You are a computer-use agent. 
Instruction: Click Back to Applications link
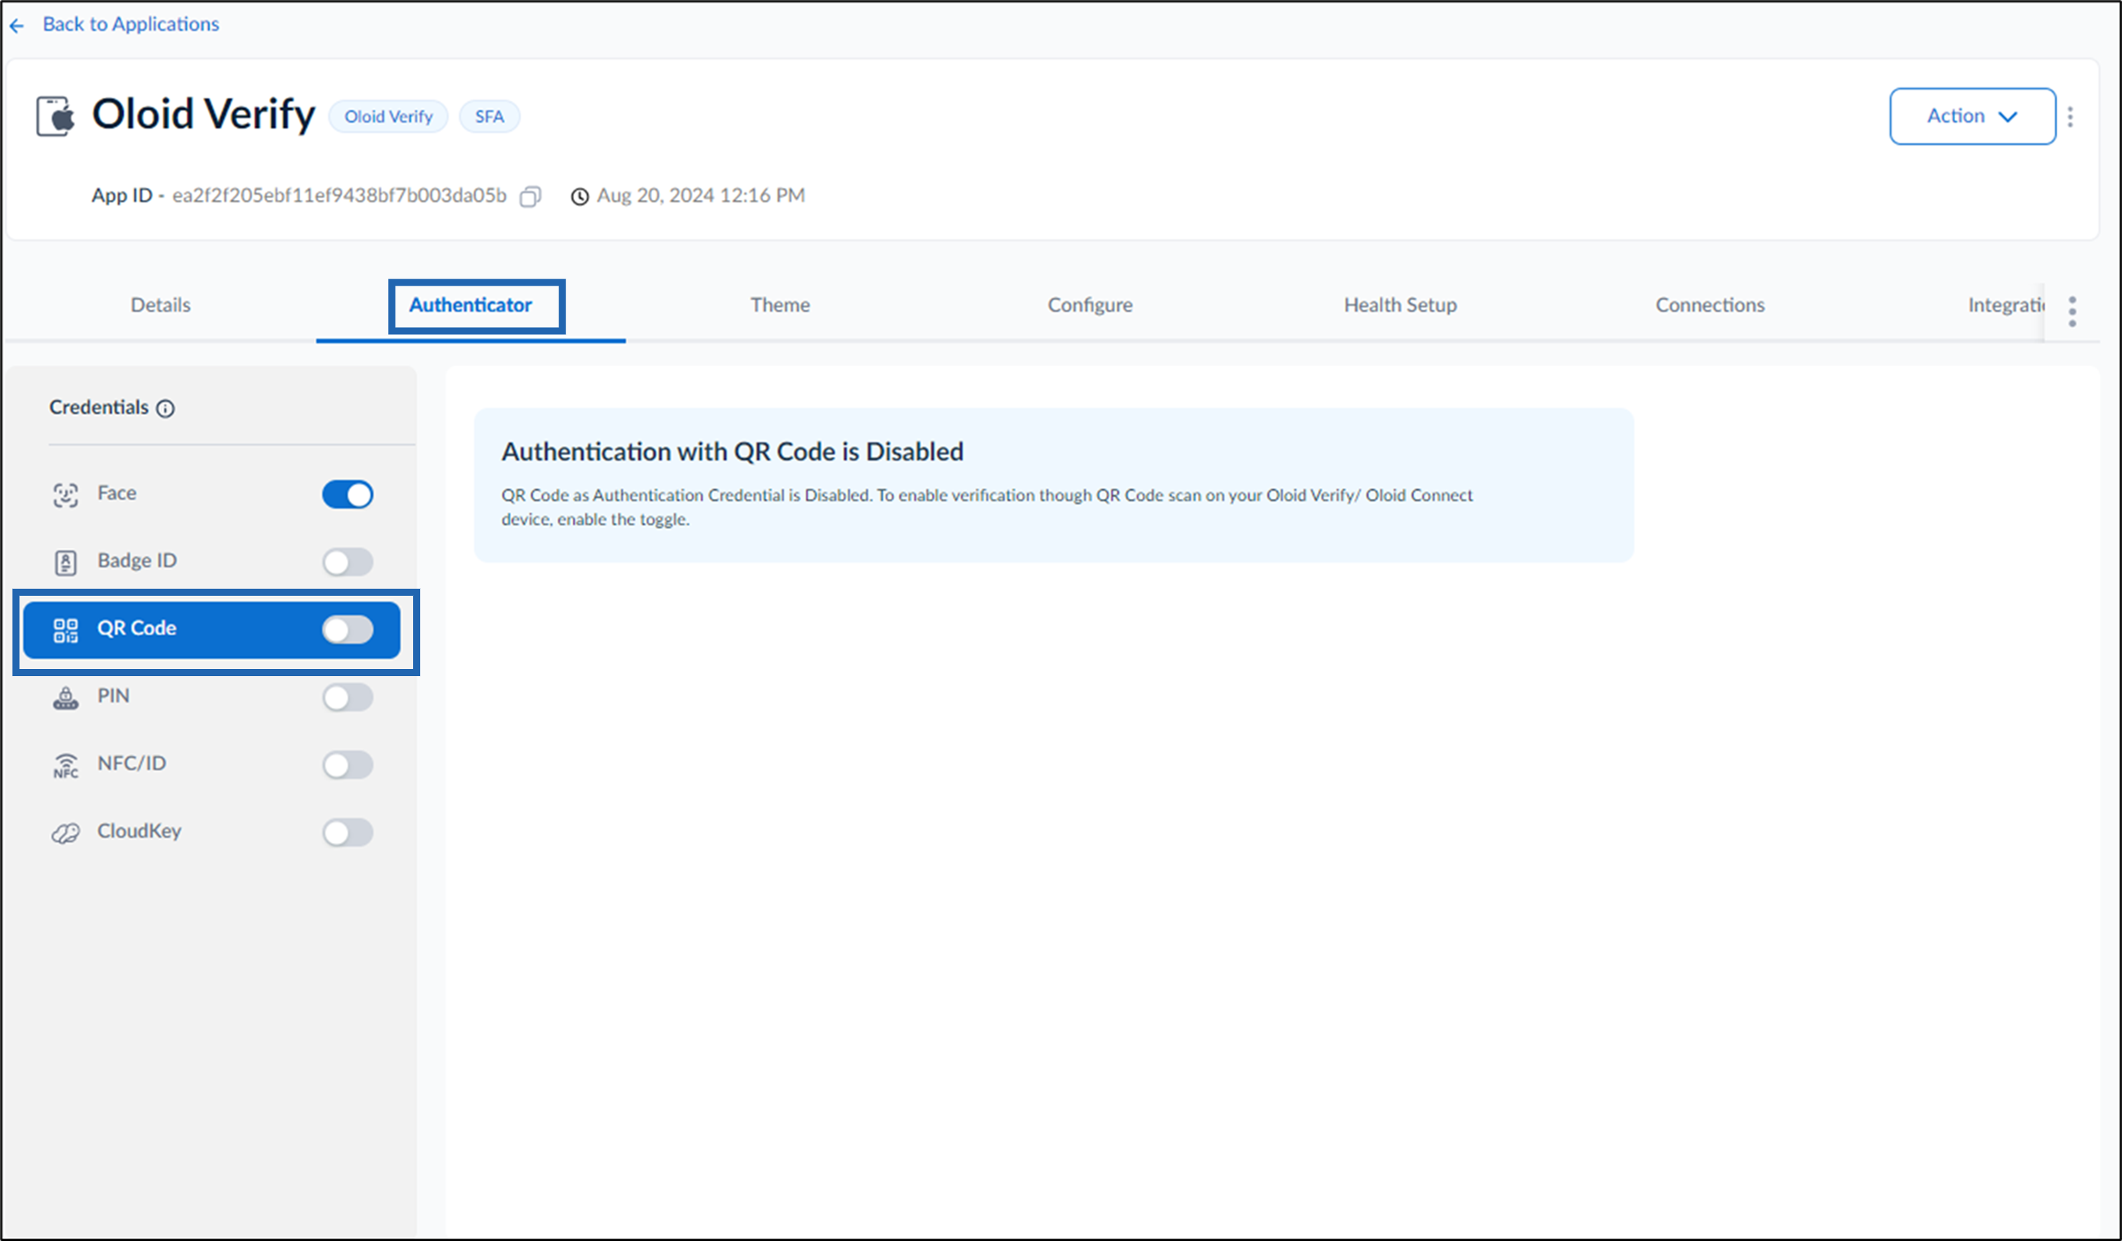(131, 25)
